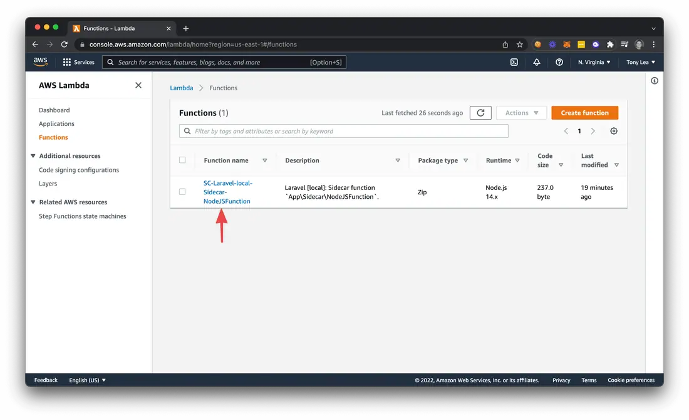The width and height of the screenshot is (689, 420).
Task: Click the media playlist control icon
Action: tap(624, 45)
